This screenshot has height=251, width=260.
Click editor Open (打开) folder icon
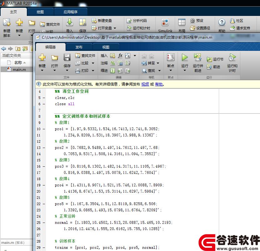point(55,58)
